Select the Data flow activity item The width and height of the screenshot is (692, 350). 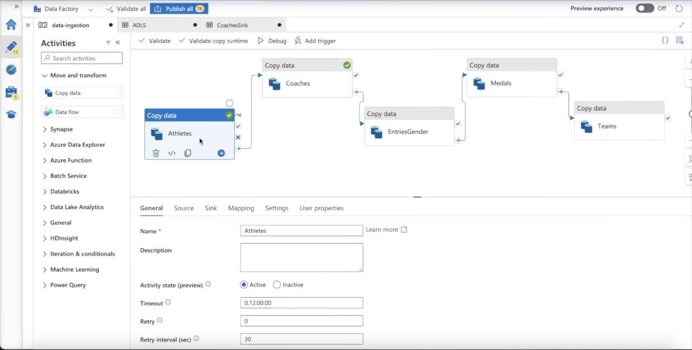pos(82,112)
